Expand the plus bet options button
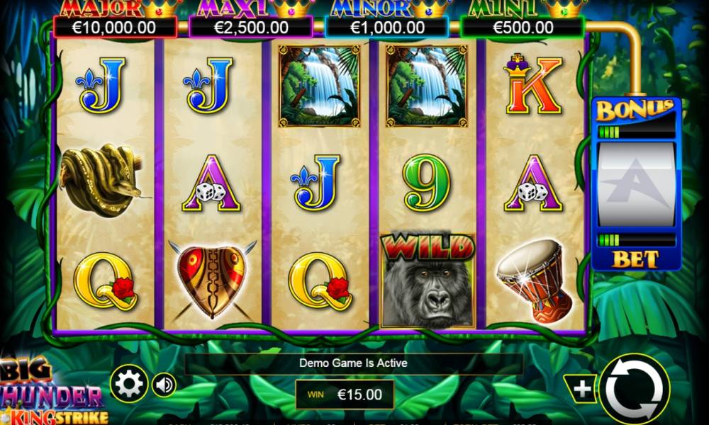 581,389
